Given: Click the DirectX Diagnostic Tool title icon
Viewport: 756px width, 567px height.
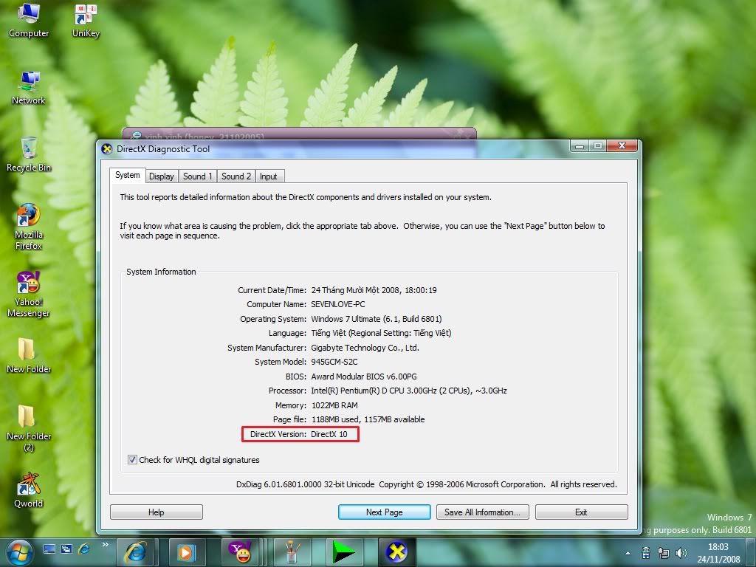Looking at the screenshot, I should (x=107, y=149).
